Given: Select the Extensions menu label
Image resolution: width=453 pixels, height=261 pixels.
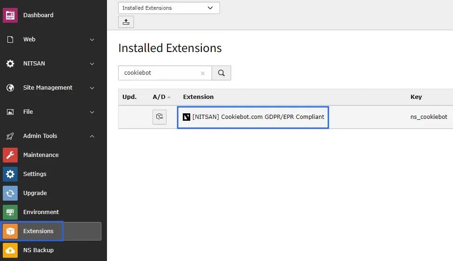Looking at the screenshot, I should point(38,231).
